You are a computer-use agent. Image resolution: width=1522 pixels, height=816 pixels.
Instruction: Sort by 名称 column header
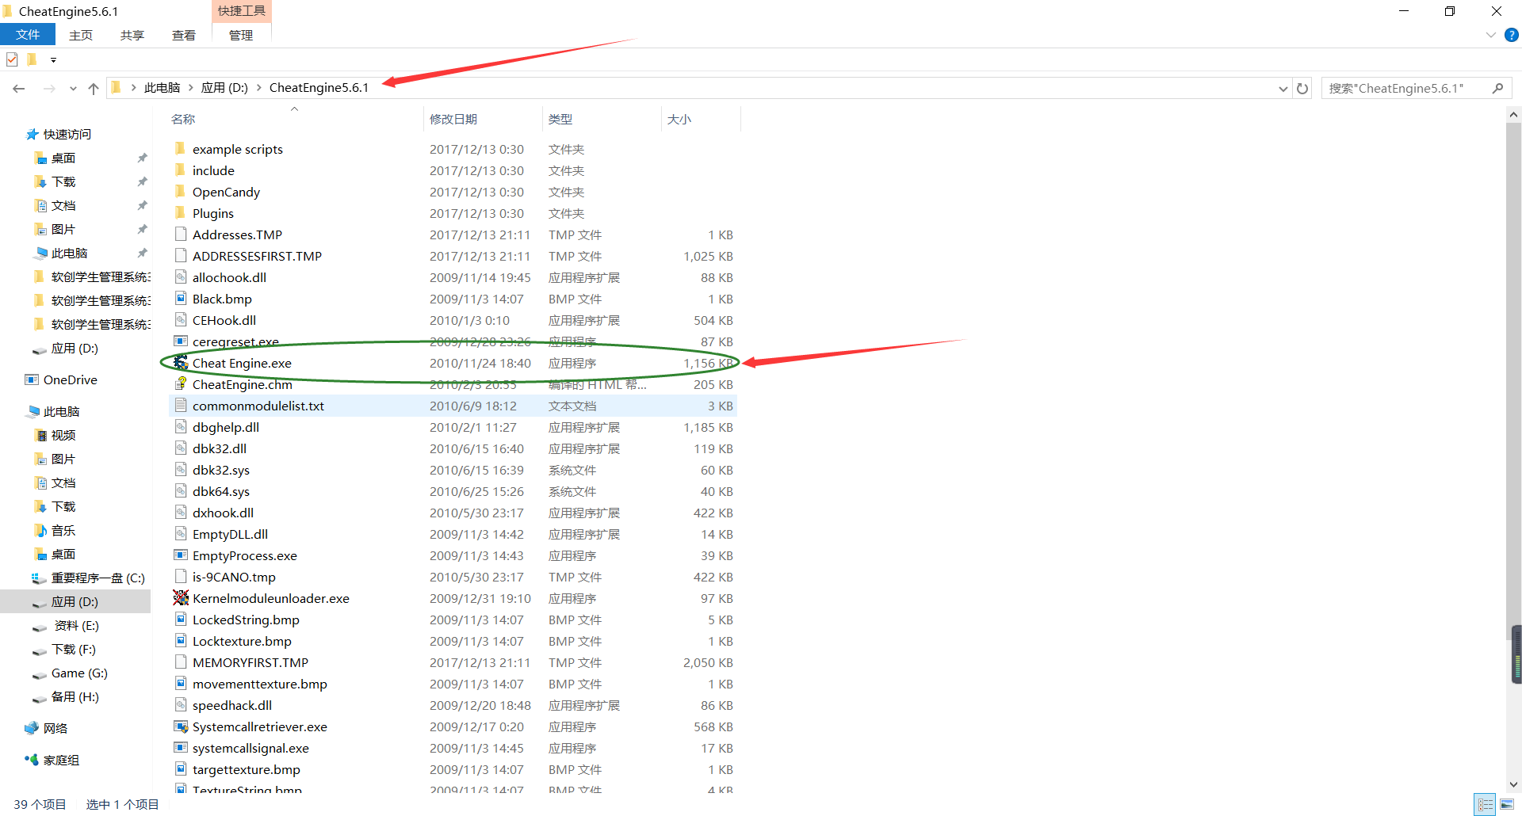tap(183, 119)
